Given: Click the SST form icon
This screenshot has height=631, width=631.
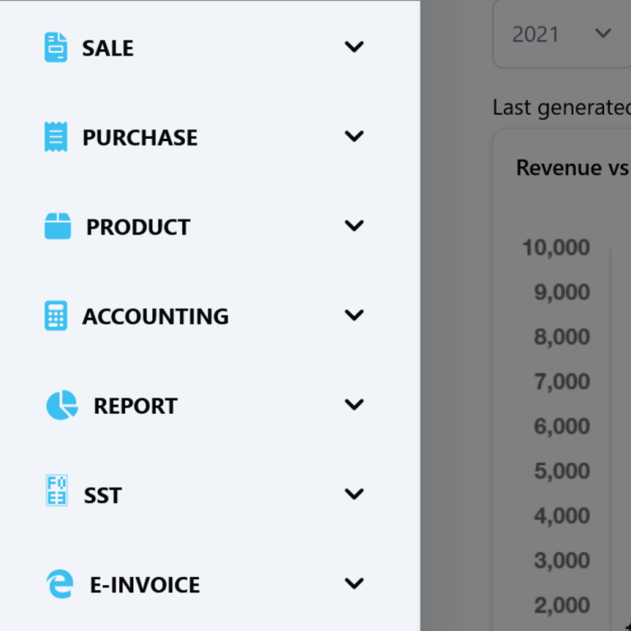Looking at the screenshot, I should pyautogui.click(x=57, y=491).
